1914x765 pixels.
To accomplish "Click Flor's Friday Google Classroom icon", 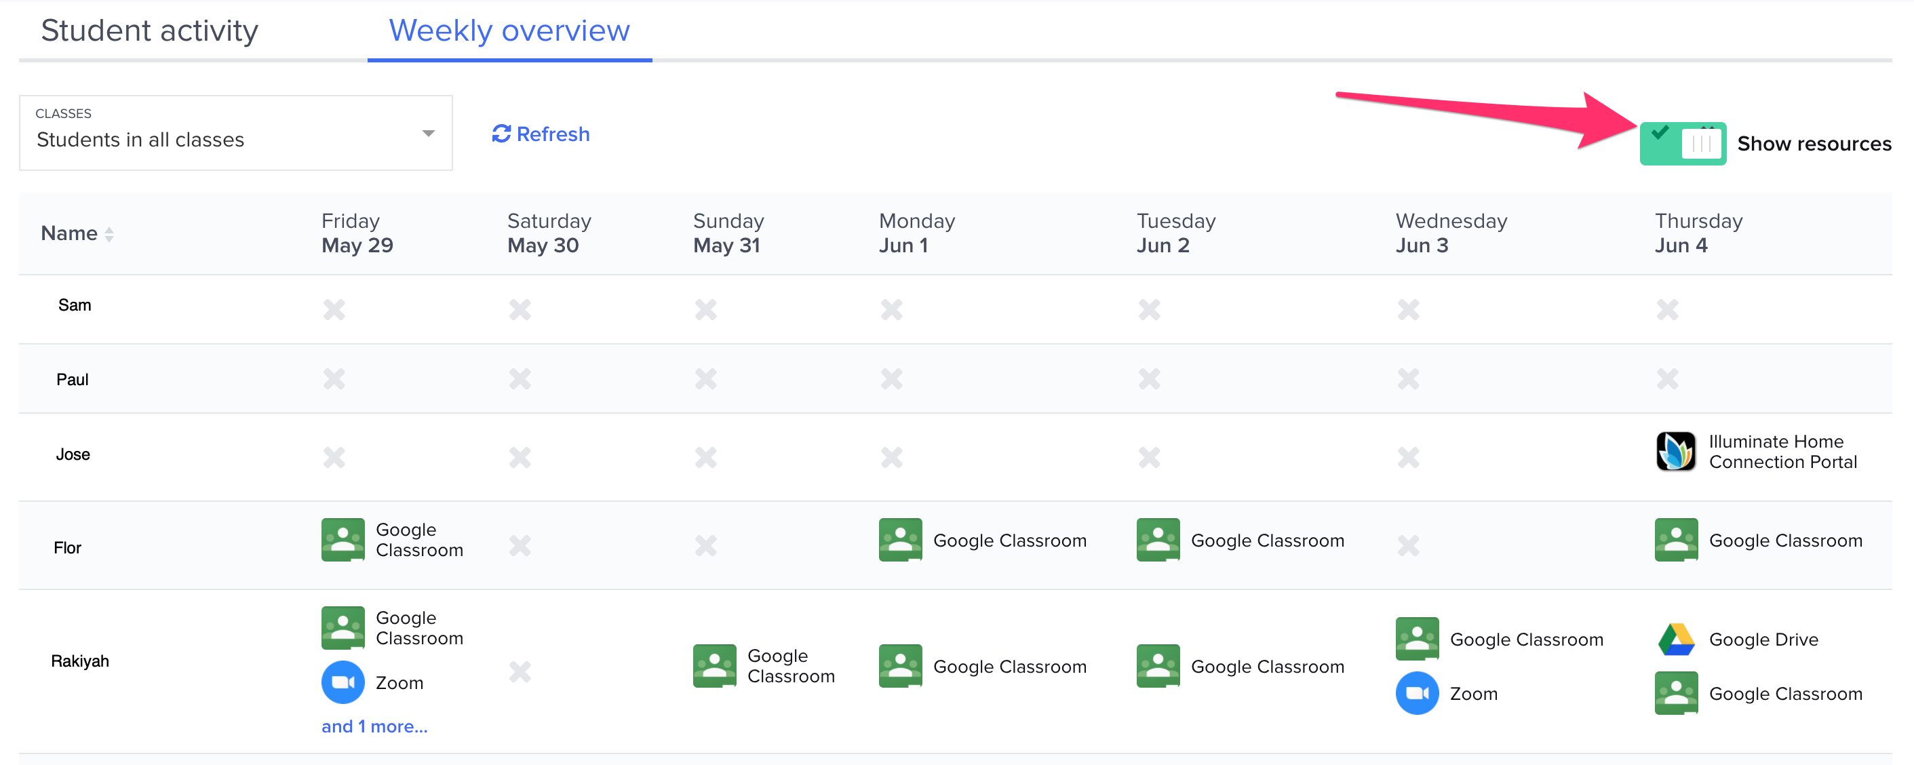I will 343,540.
